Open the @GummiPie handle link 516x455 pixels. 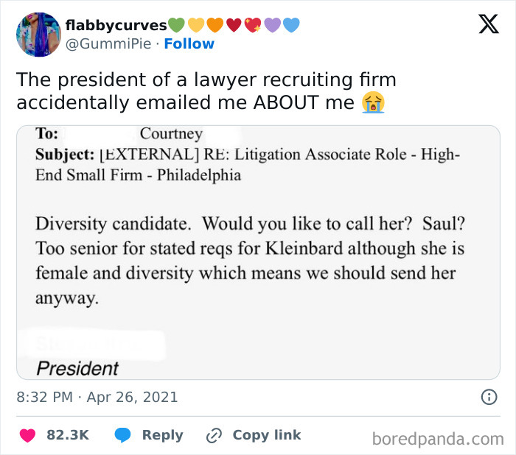[108, 44]
